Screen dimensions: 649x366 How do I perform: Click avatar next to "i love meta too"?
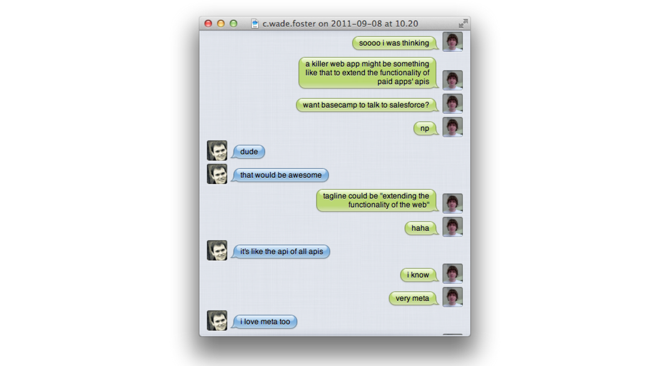[x=217, y=321]
